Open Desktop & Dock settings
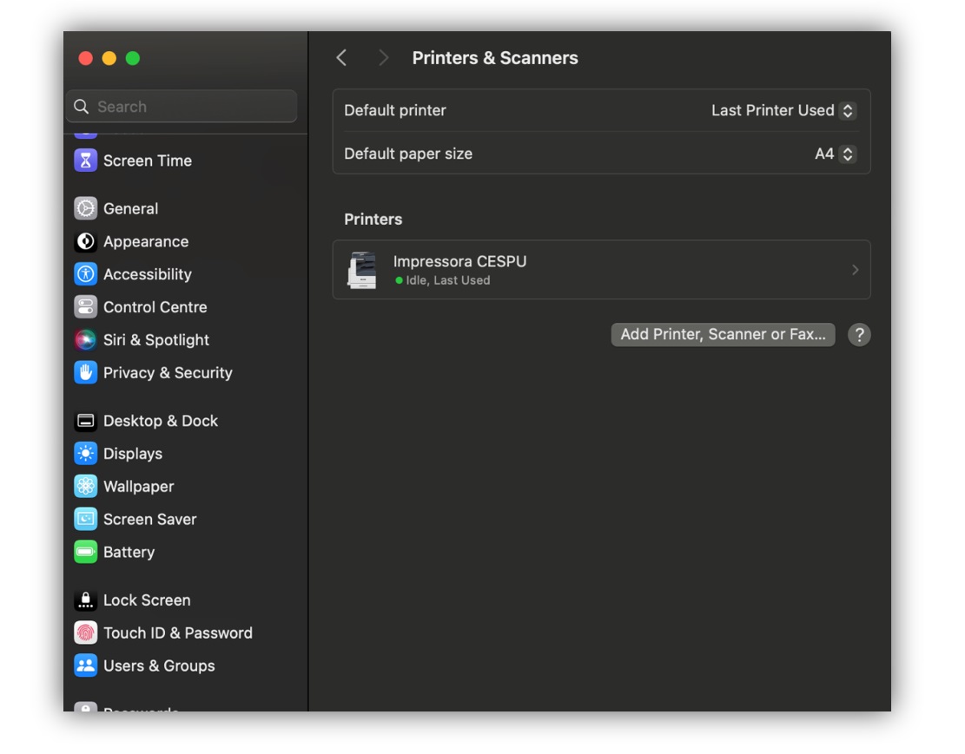 [161, 421]
